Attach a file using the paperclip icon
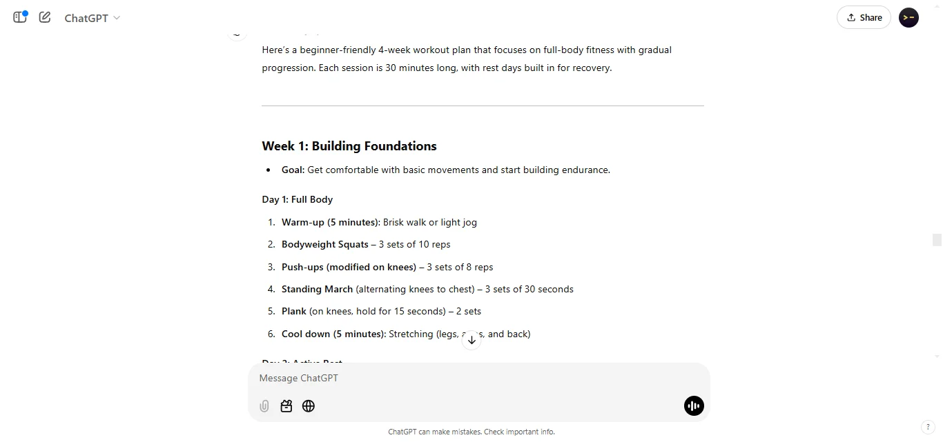 (264, 406)
